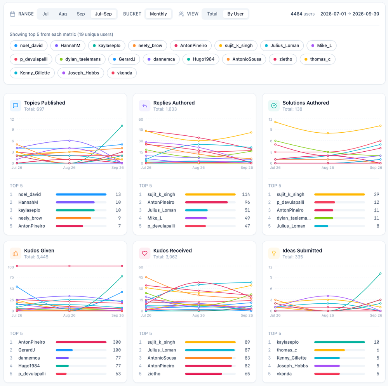This screenshot has width=388, height=386.
Task: Select the Sep range option
Action: pos(81,14)
